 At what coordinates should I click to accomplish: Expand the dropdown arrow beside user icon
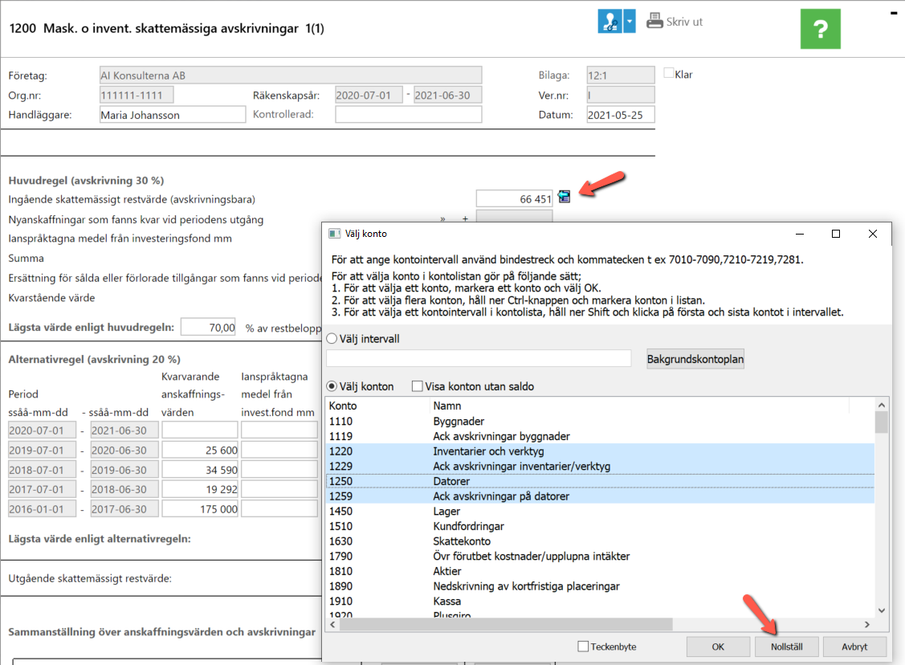[x=629, y=22]
